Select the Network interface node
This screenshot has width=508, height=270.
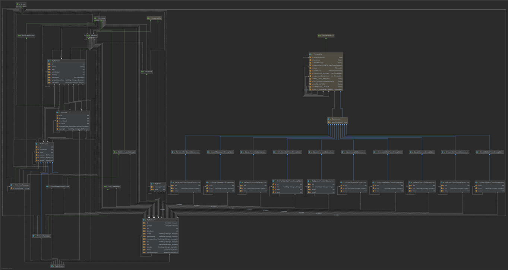[146, 72]
